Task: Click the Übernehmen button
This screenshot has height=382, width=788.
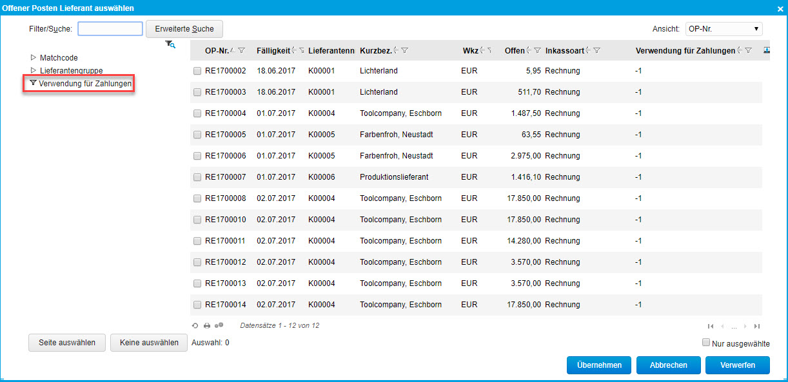Action: (x=599, y=365)
